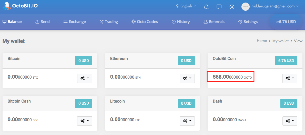Click the Bitcoin Cash 0 USD badge

tap(84, 103)
